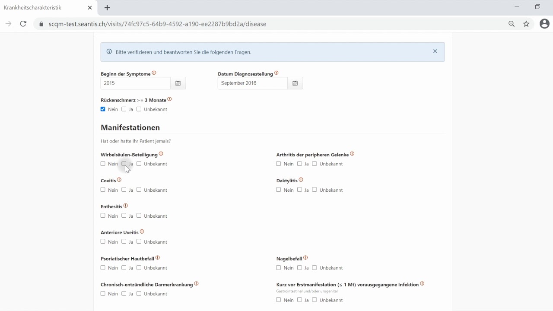Check Unbekannt for Daktylitis
The width and height of the screenshot is (553, 311).
tap(315, 189)
